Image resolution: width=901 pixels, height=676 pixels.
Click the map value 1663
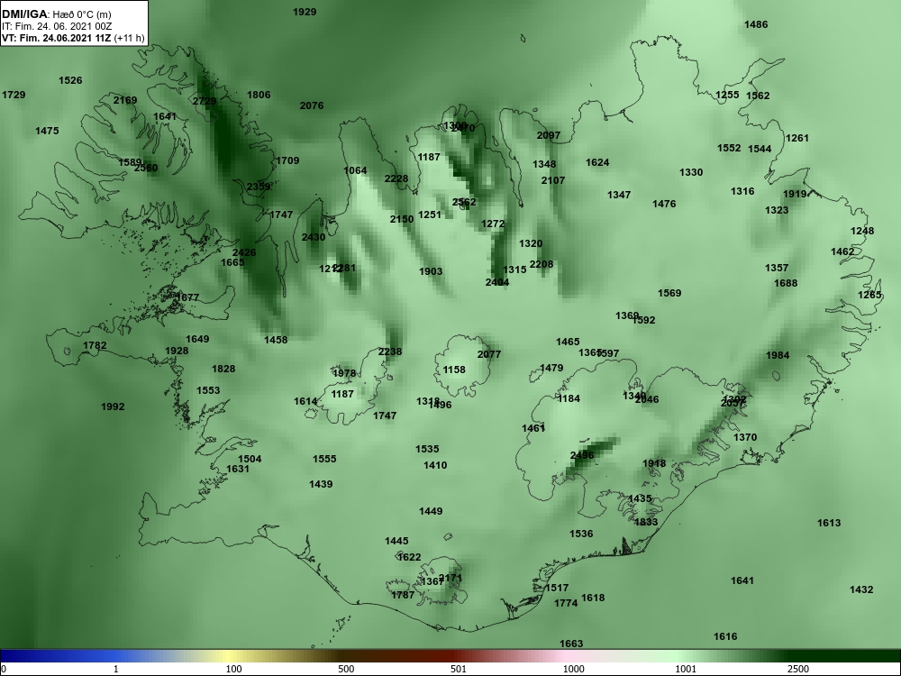coord(571,644)
